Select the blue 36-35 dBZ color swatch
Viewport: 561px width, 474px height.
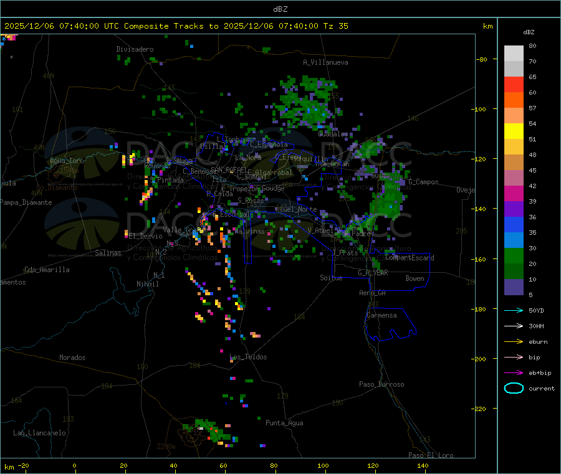tap(514, 224)
